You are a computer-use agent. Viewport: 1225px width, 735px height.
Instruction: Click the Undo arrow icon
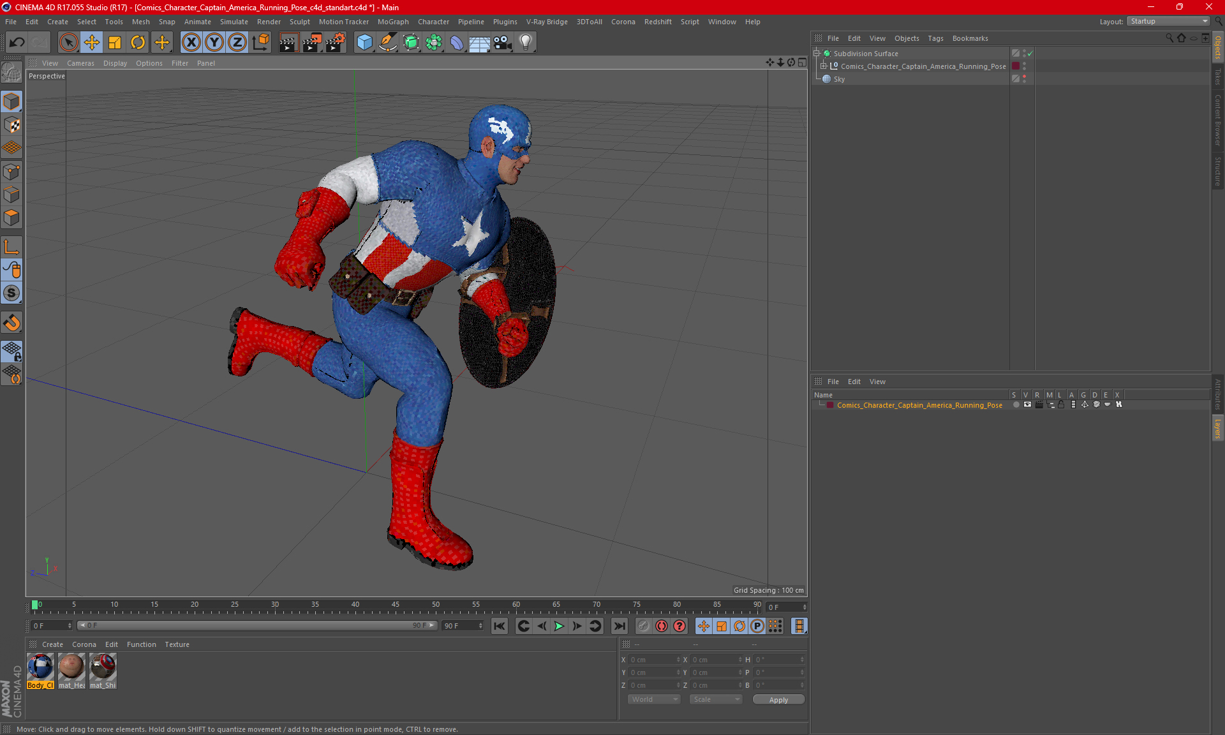point(17,43)
